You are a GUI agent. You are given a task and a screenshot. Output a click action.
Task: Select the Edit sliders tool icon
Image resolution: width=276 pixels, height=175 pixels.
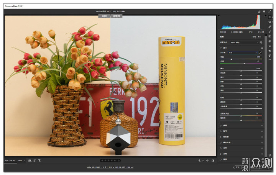click(269, 17)
